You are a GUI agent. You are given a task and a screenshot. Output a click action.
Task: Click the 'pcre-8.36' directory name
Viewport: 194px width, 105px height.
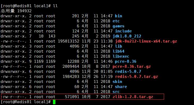[x=126, y=61]
